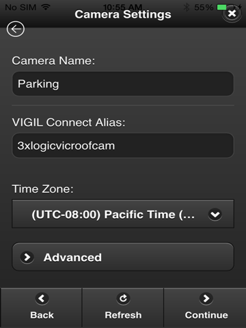Click the Wi-Fi signal icon in status bar
246x328 pixels.
pos(46,7)
